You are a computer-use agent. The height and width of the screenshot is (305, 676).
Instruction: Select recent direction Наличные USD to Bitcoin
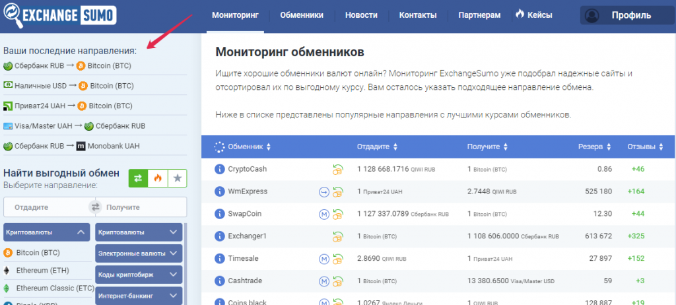[x=69, y=86]
